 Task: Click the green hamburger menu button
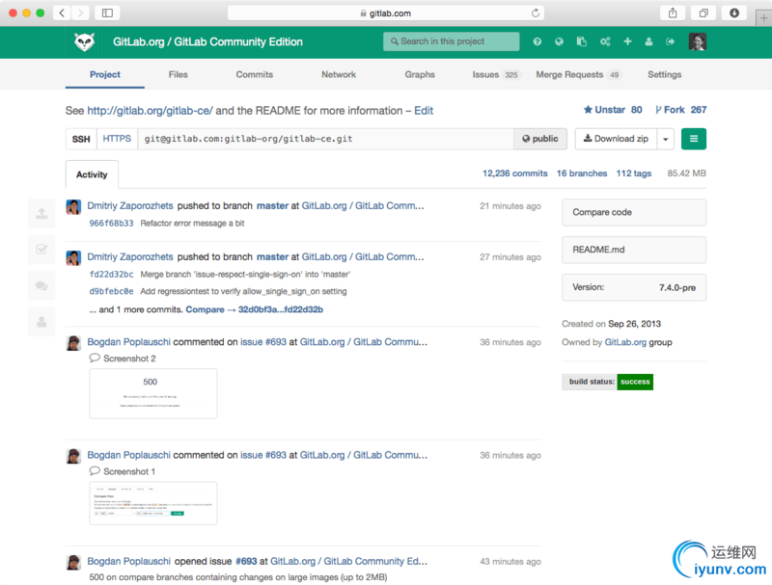click(x=694, y=139)
